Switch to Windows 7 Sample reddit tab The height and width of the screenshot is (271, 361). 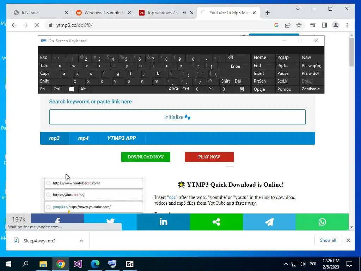pos(104,13)
